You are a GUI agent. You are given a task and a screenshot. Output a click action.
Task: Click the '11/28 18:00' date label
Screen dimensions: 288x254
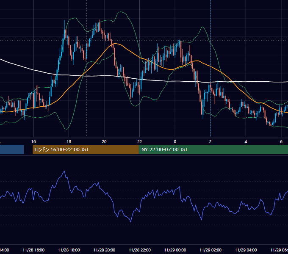(x=69, y=250)
